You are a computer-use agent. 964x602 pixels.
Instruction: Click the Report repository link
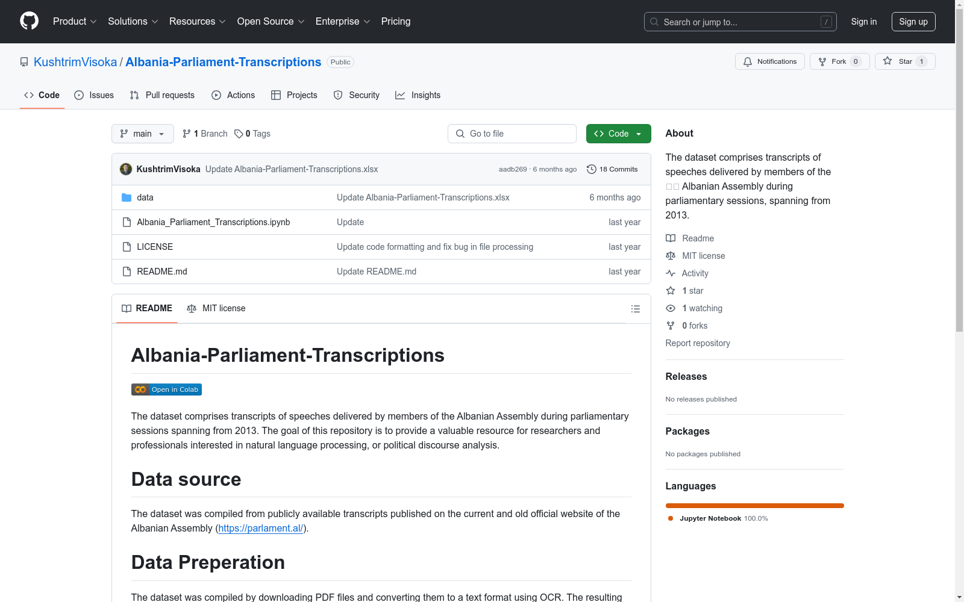click(698, 343)
